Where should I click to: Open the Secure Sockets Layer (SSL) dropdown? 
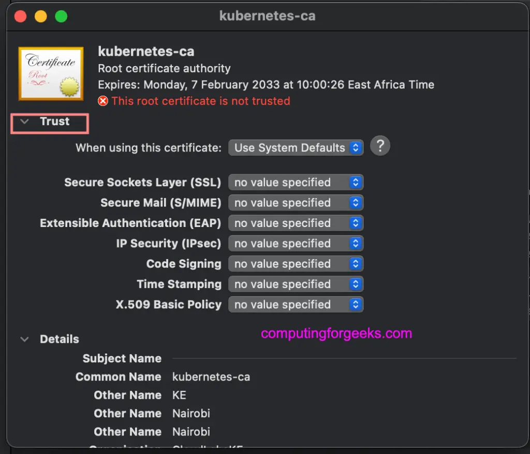pyautogui.click(x=296, y=183)
